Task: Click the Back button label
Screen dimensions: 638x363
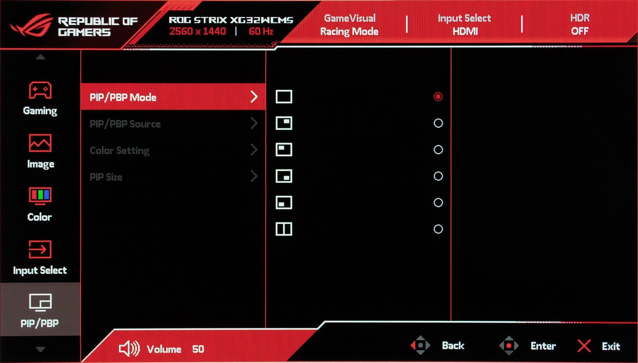Action: pos(453,345)
